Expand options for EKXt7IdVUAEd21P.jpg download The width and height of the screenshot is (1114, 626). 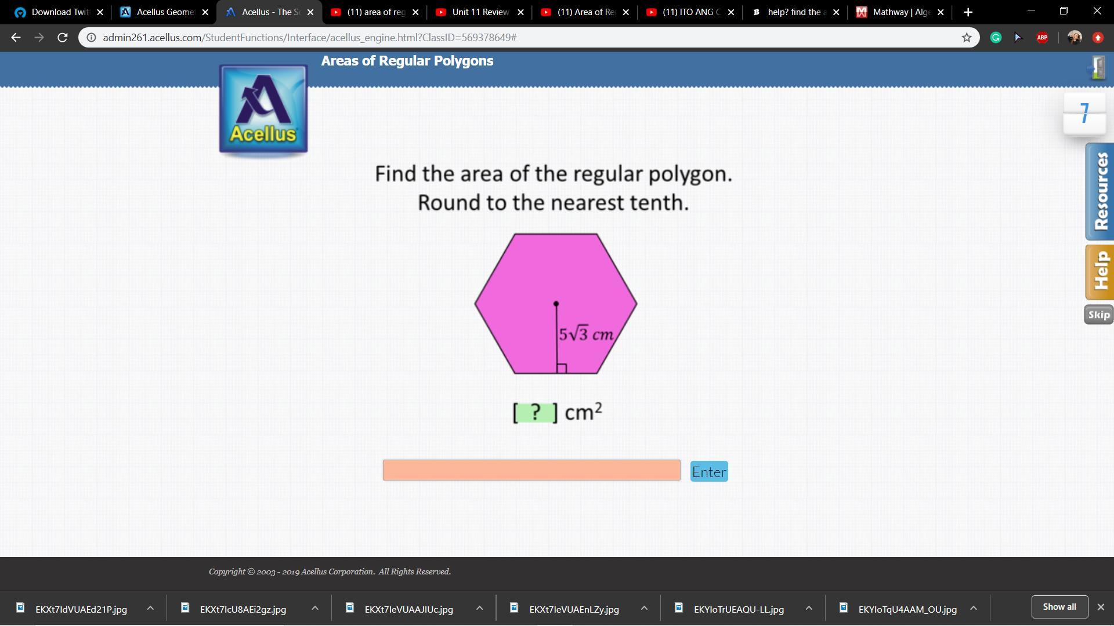click(150, 608)
